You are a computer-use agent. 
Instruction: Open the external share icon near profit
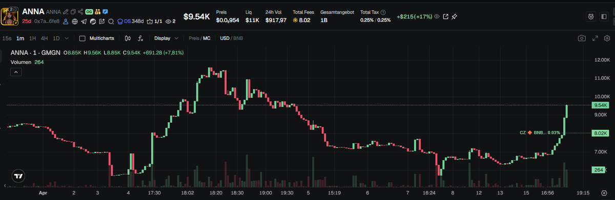(446, 17)
